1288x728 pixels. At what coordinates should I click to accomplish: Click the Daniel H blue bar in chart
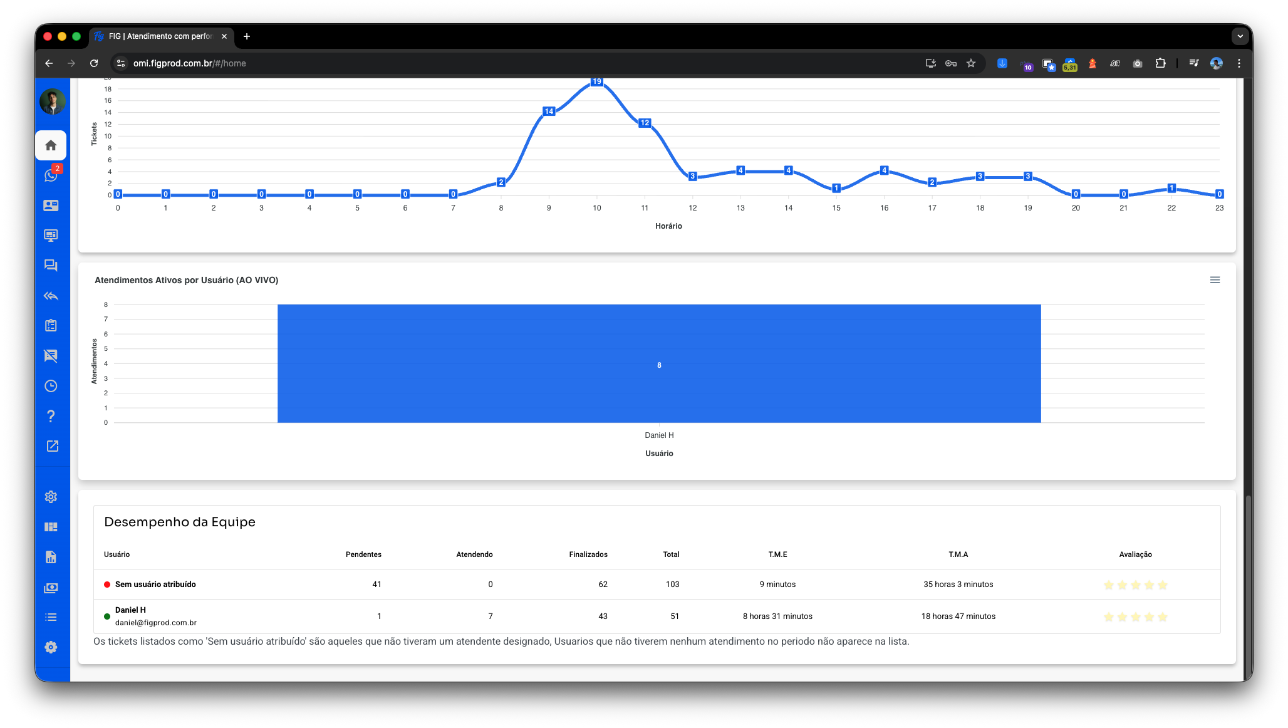coord(659,364)
